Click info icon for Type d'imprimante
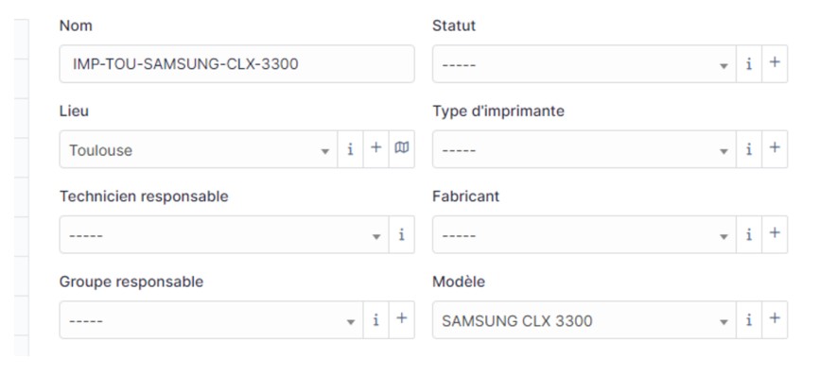The height and width of the screenshot is (392, 837). 749,149
